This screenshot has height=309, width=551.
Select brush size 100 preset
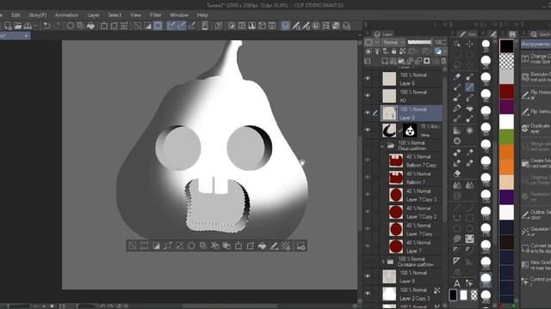click(x=486, y=179)
